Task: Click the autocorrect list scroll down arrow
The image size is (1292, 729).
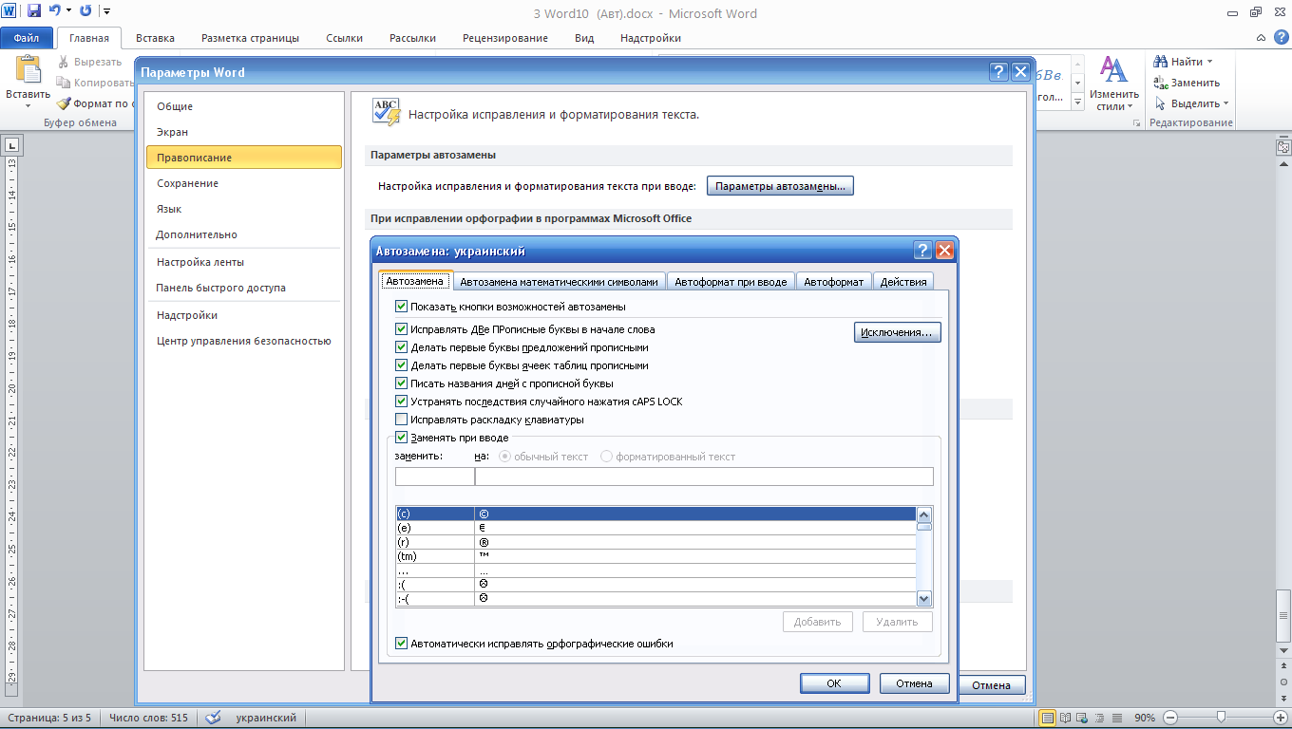Action: click(924, 599)
